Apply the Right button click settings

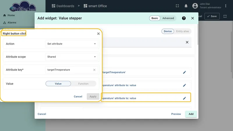point(93,97)
